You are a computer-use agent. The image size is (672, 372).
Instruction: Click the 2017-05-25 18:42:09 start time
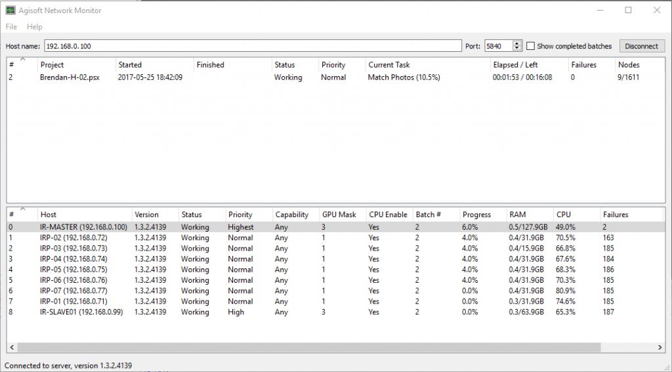point(150,77)
